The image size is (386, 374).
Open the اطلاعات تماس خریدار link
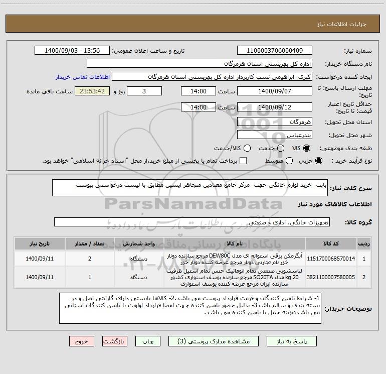[83, 77]
